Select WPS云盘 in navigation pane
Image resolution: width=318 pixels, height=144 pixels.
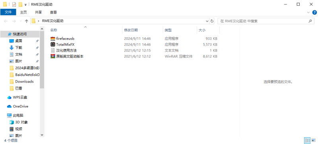pyautogui.click(x=20, y=97)
